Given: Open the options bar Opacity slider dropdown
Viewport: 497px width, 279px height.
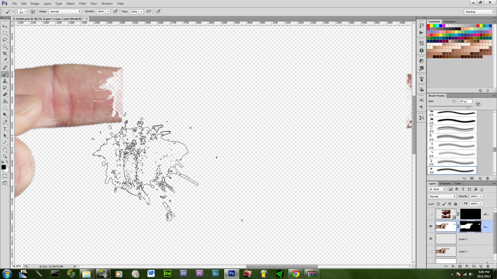Looking at the screenshot, I should coord(108,12).
